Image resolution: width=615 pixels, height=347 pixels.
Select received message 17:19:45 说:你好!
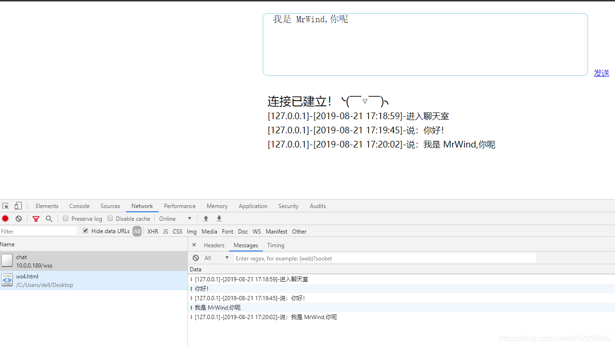tap(401, 298)
